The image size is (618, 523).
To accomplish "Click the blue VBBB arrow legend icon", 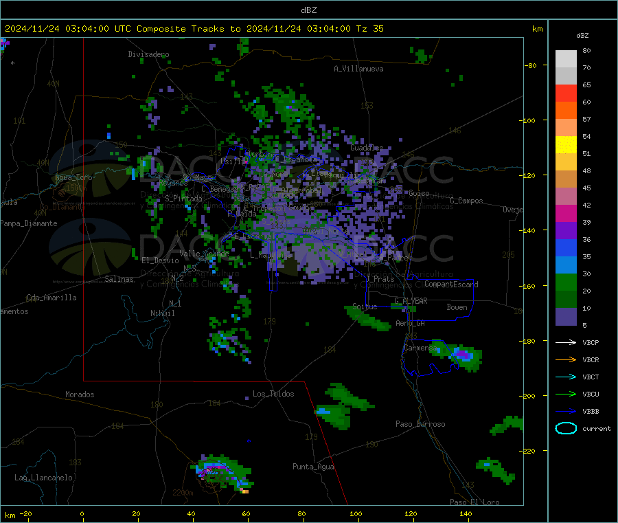I will (x=566, y=412).
